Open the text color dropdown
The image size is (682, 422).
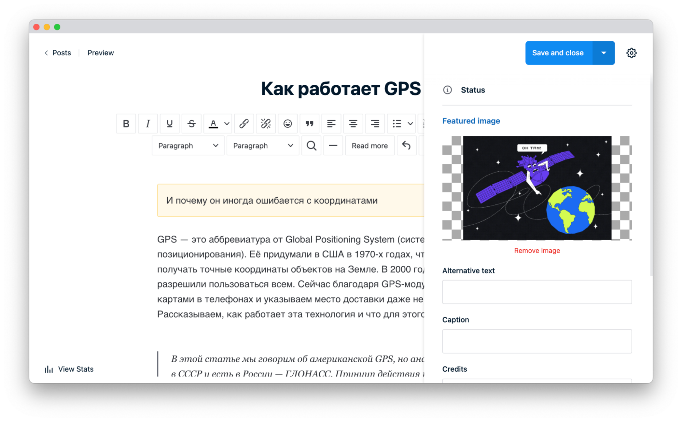[226, 124]
